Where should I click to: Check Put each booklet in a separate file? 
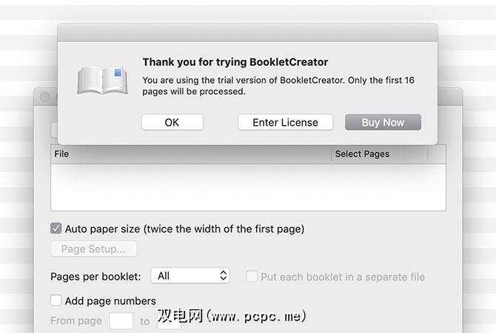(252, 276)
